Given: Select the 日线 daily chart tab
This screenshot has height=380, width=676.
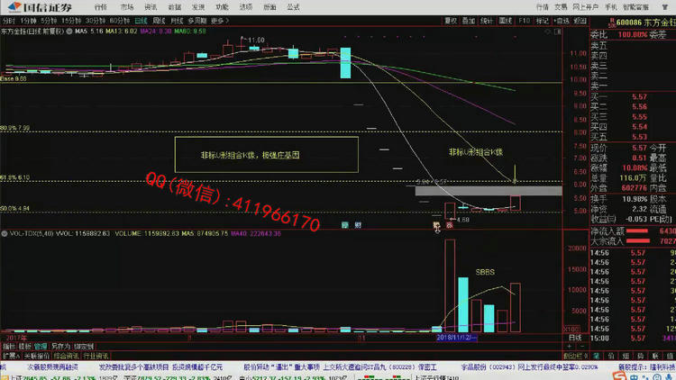Looking at the screenshot, I should pyautogui.click(x=141, y=21).
